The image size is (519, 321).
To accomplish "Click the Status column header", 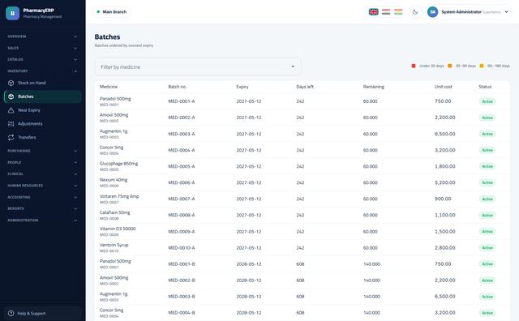I will pos(485,87).
